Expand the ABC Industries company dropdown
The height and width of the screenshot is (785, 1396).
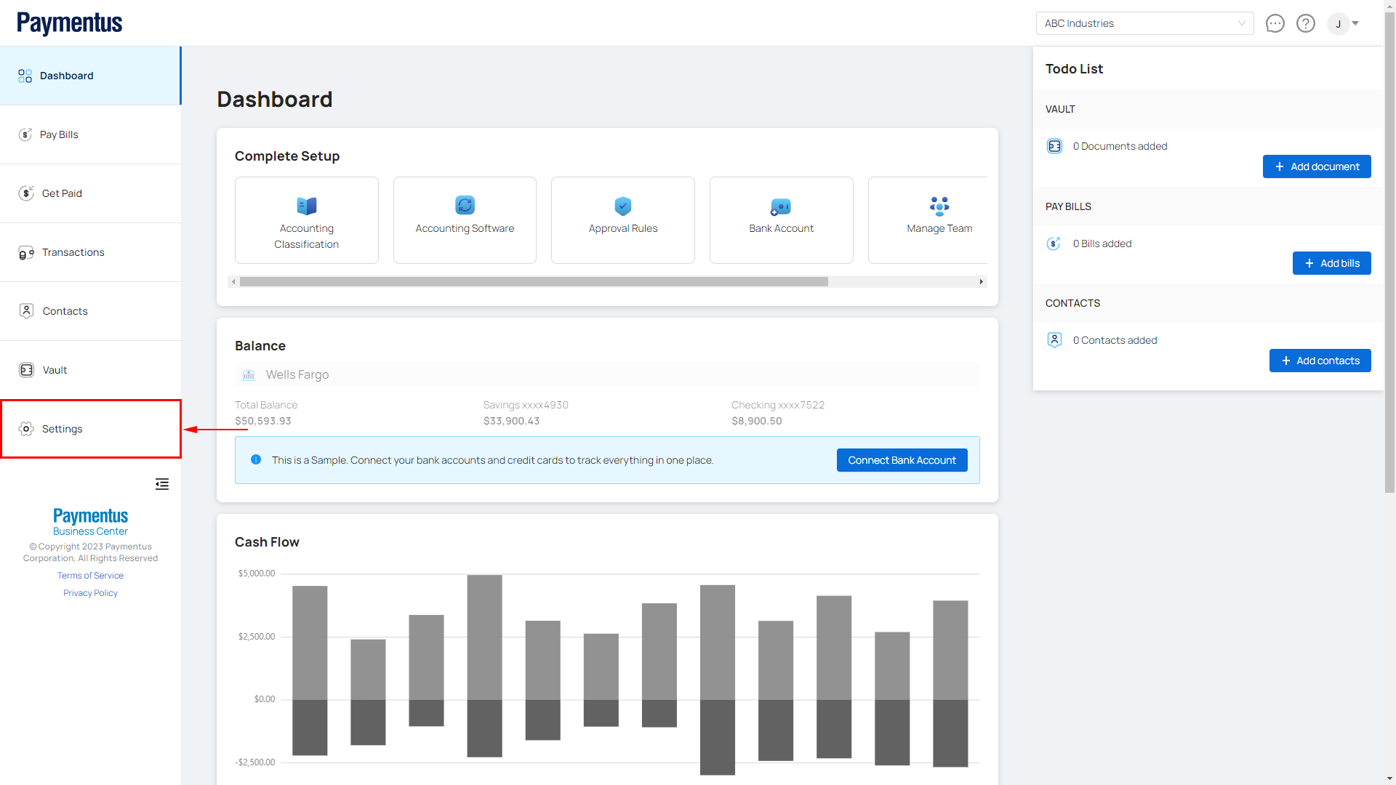1144,23
